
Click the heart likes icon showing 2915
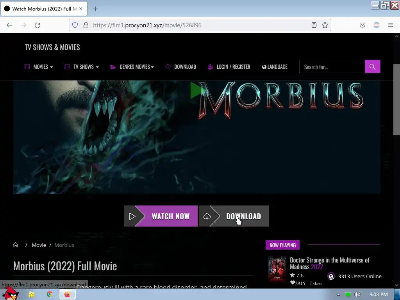tap(293, 283)
